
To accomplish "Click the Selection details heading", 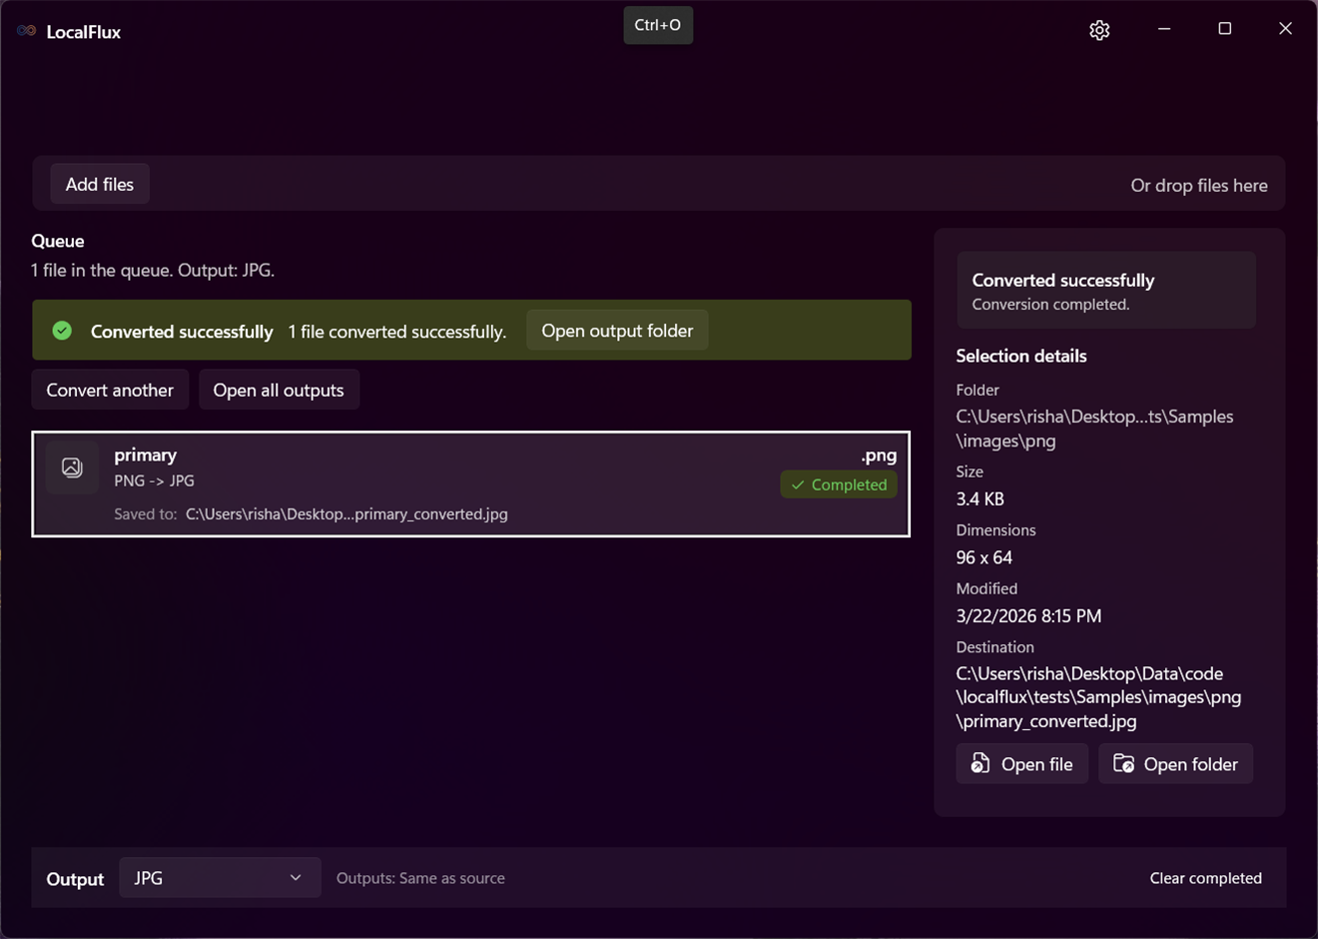I will [x=1020, y=356].
